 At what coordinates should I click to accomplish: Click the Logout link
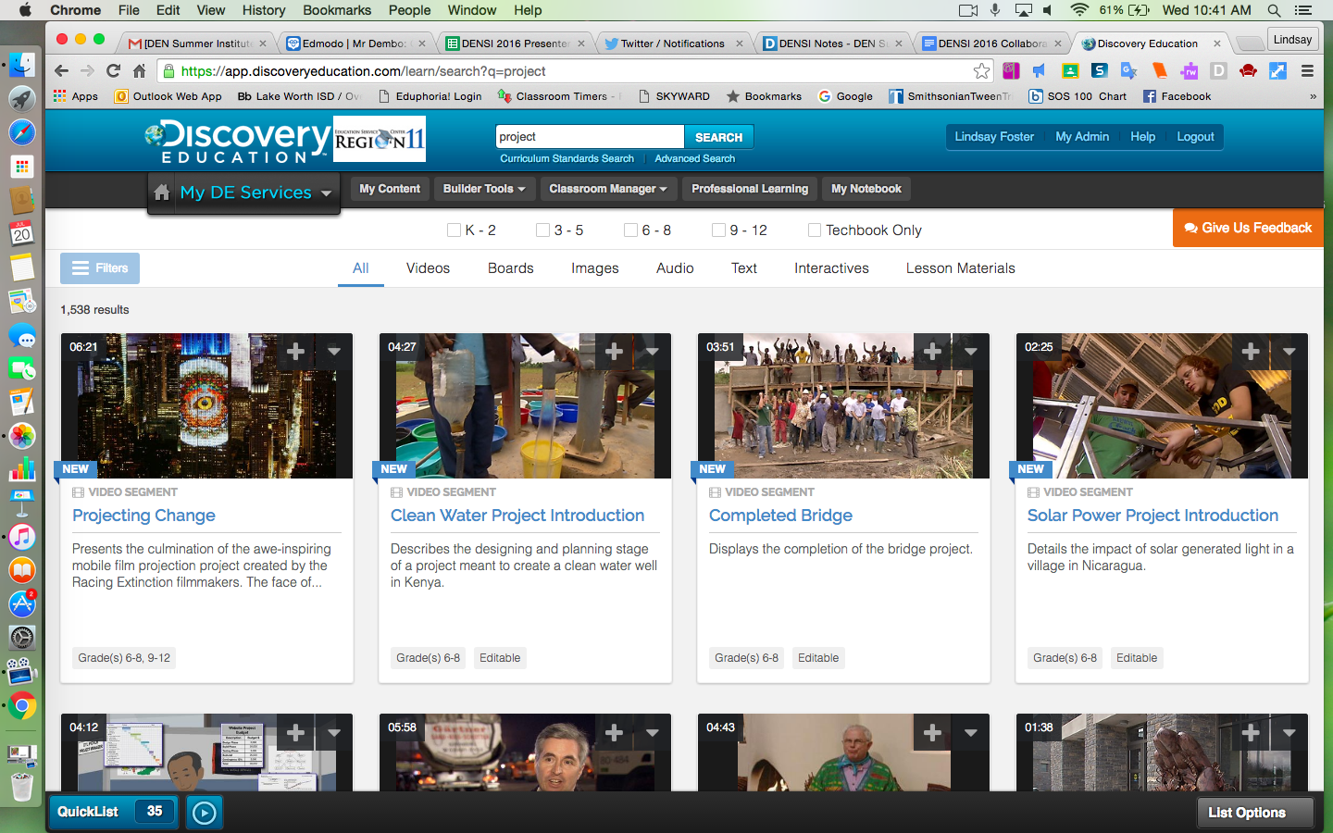pos(1195,137)
